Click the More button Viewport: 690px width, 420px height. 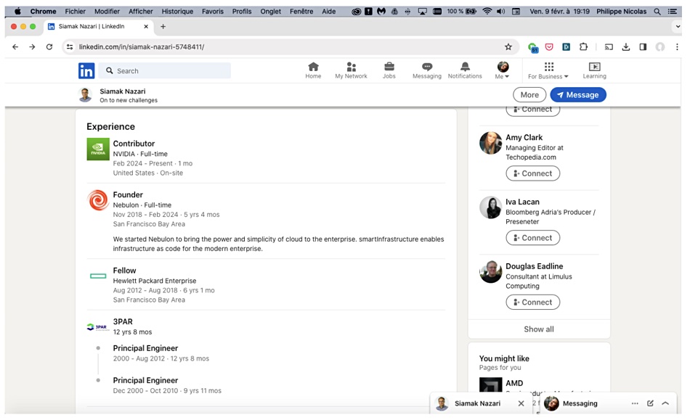click(529, 95)
